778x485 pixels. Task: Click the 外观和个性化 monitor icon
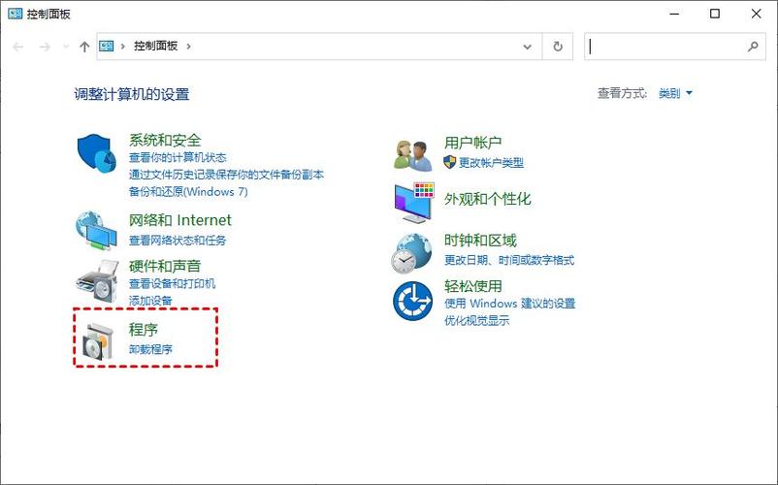pyautogui.click(x=414, y=203)
